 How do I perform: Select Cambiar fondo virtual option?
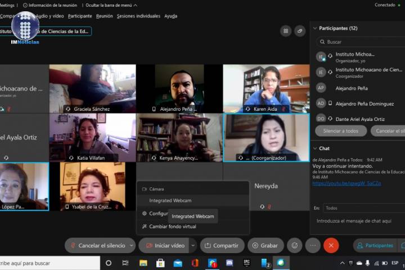point(172,227)
